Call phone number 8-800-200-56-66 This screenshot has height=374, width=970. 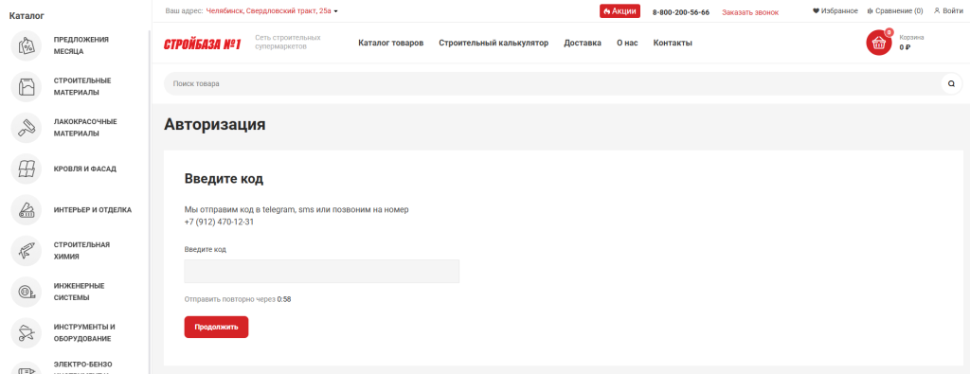681,12
